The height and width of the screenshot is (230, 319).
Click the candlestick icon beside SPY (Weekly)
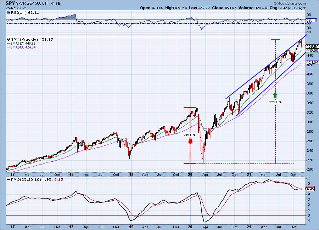[8, 39]
